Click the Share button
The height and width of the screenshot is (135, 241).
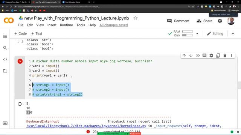(x=204, y=21)
